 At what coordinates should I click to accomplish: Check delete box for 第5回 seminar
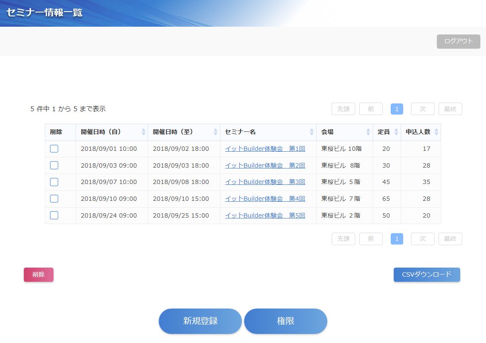click(54, 215)
